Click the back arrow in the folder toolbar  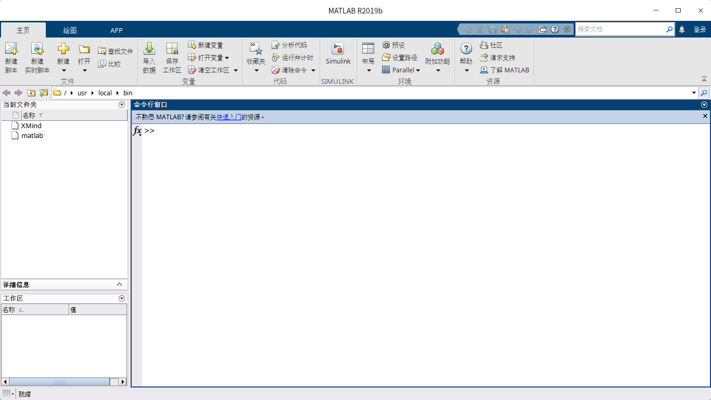point(6,93)
